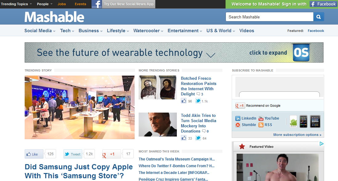The width and height of the screenshot is (338, 181).
Task: Open The Oatmeal's Tesla Museum Campaign link
Action: coord(177,159)
